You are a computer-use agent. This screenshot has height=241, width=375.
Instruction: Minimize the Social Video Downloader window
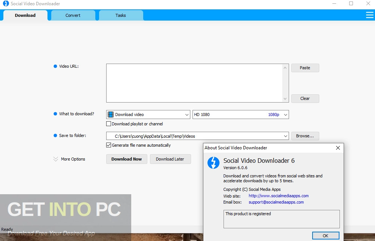tap(334, 3)
